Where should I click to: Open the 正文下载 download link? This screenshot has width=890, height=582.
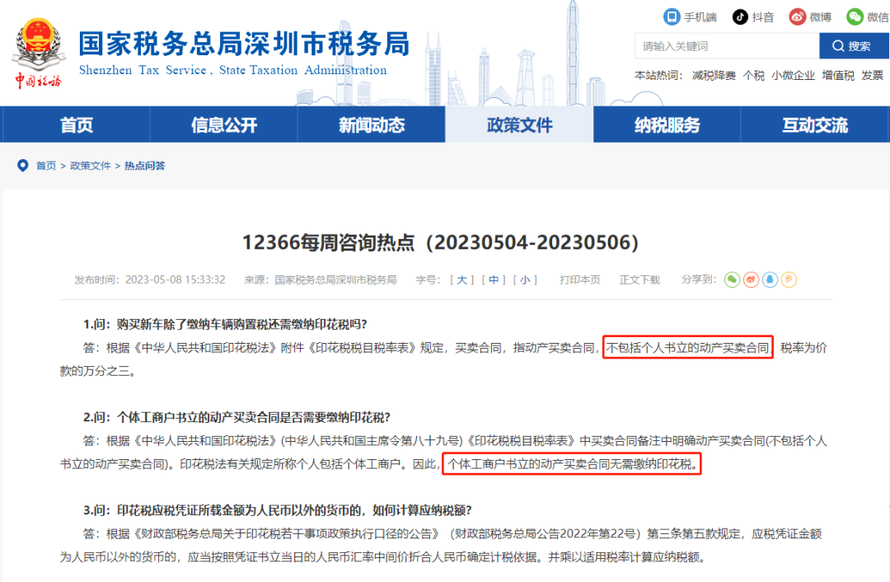pos(639,279)
